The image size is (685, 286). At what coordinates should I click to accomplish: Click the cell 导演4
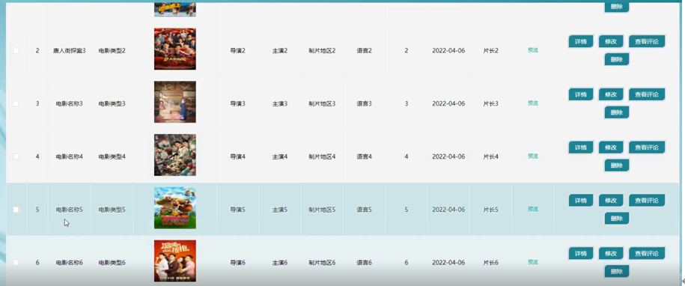coord(237,156)
